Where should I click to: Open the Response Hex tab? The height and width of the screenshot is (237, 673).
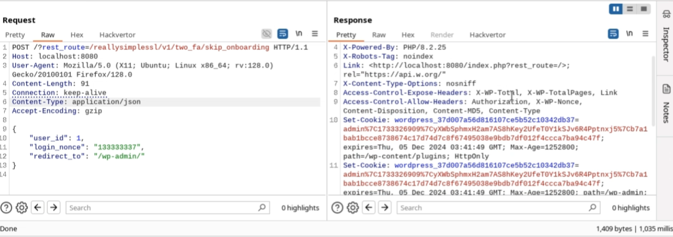click(x=408, y=35)
